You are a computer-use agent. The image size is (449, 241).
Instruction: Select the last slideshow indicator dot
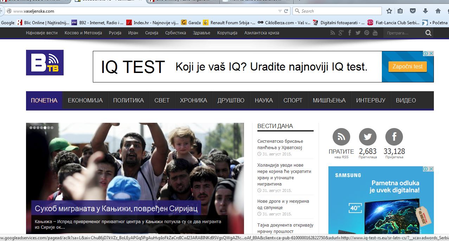click(52, 128)
